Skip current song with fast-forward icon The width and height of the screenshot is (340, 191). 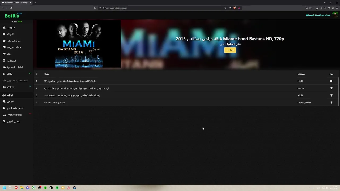click(331, 81)
